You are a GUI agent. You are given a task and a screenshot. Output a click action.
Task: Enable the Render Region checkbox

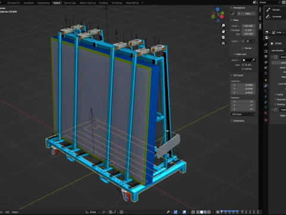(243, 48)
